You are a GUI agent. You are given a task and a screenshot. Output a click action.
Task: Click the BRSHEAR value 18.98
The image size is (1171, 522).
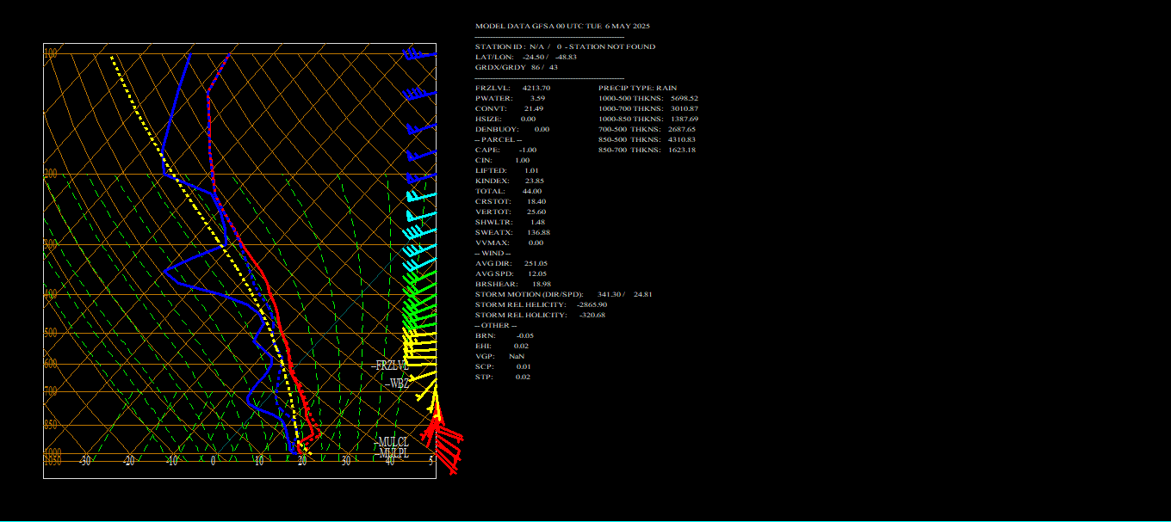point(542,284)
